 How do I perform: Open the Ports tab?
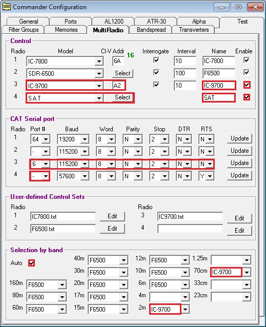(70, 22)
